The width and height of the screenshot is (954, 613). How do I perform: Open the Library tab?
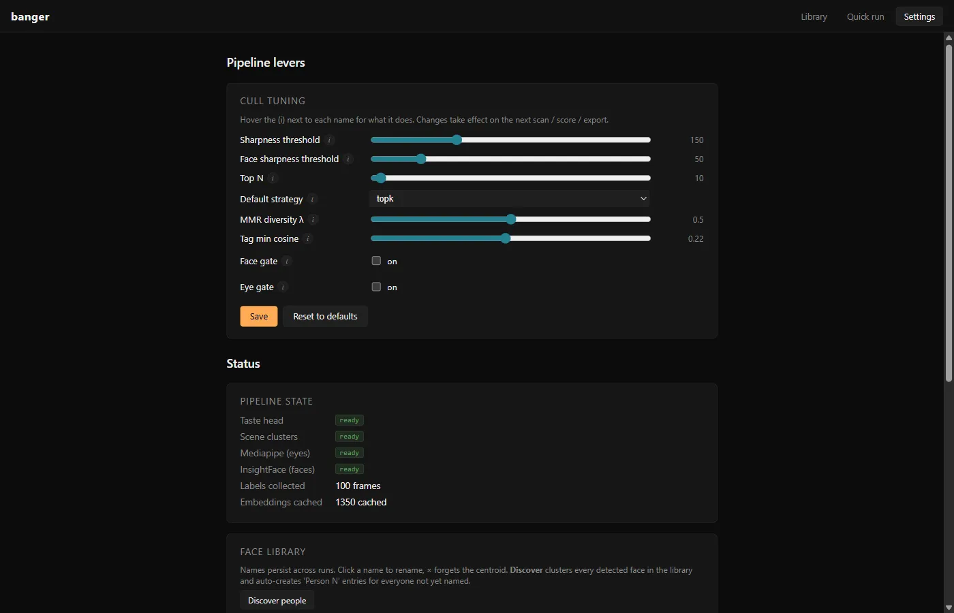(814, 16)
